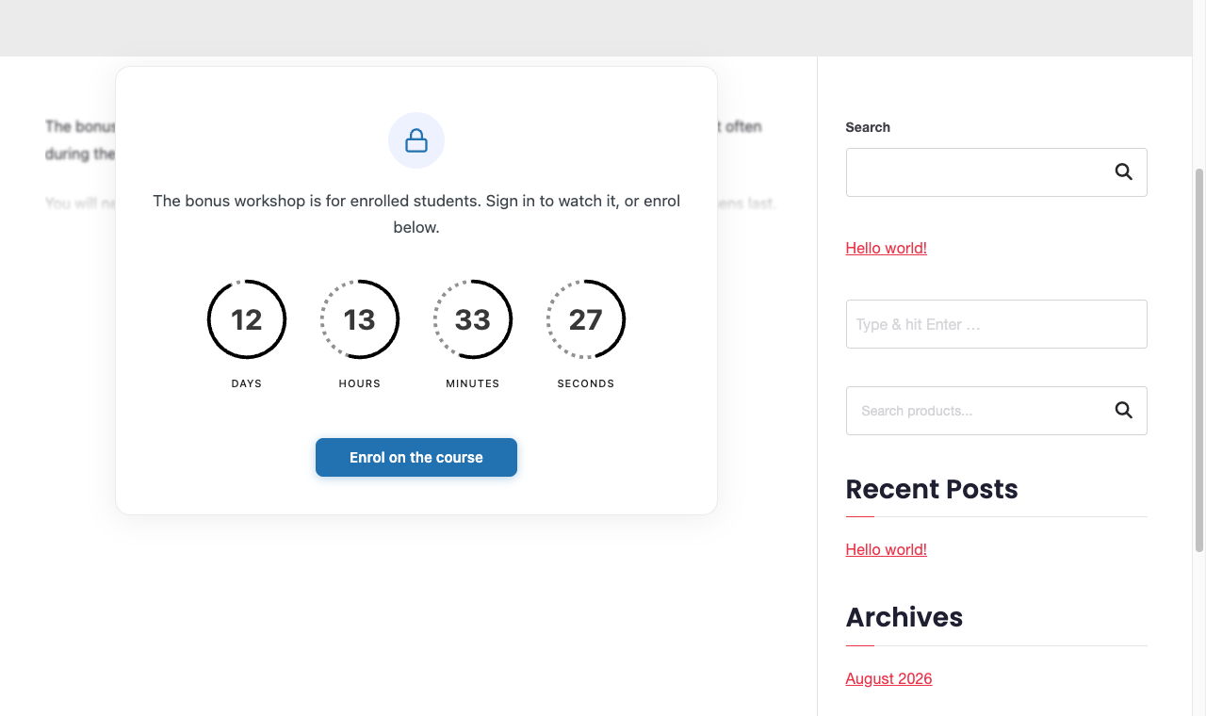Click the 27 seconds countdown circle
Viewport: 1206px width, 716px height.
586,319
